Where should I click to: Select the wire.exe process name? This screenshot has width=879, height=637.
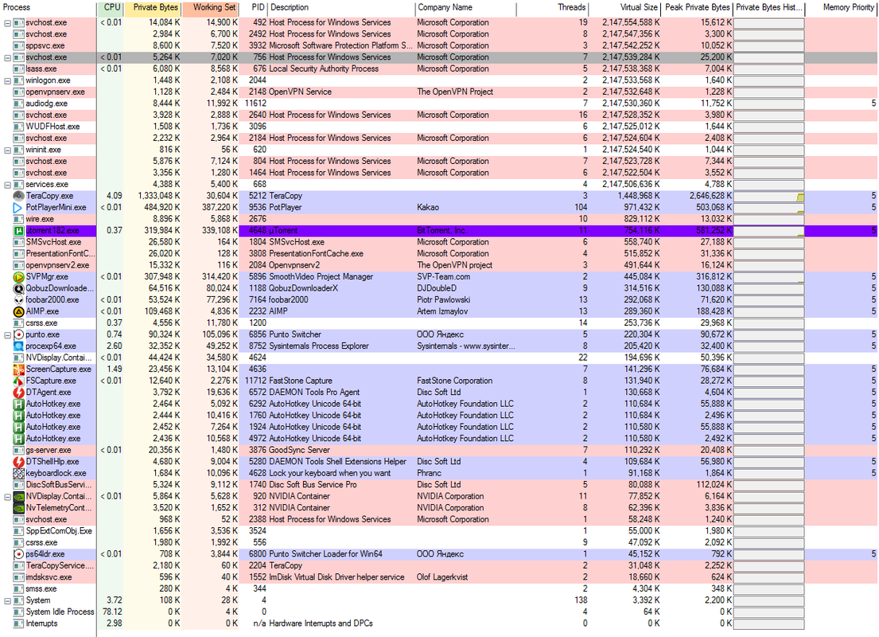(40, 219)
